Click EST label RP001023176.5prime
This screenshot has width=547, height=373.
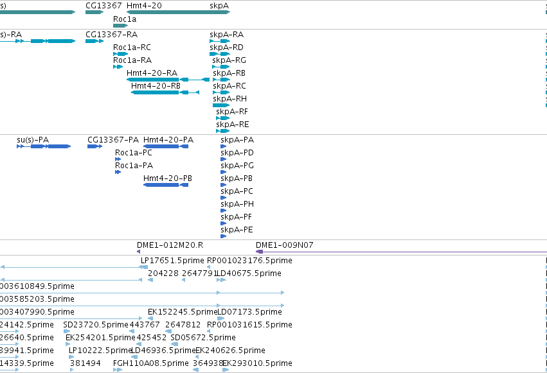point(249,261)
